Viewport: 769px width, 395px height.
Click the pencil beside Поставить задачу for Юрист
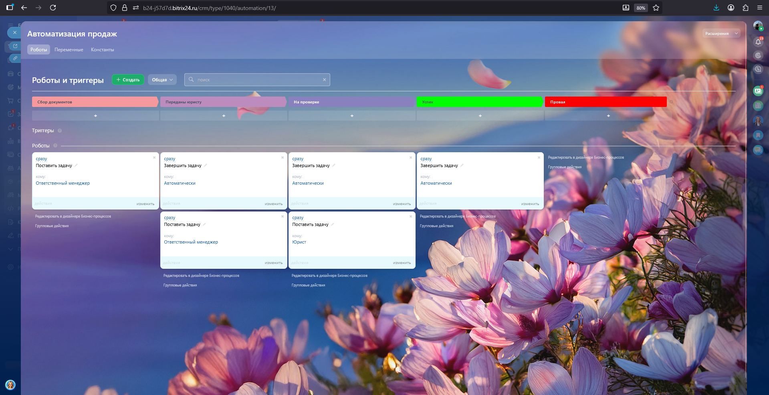(333, 224)
